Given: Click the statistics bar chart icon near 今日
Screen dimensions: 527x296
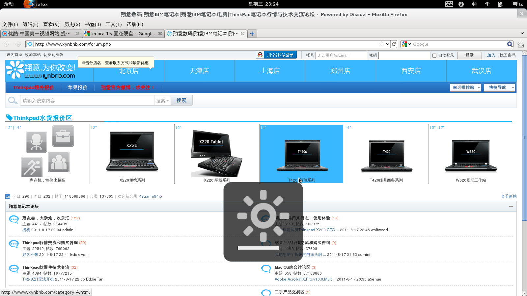Looking at the screenshot, I should pyautogui.click(x=8, y=196).
